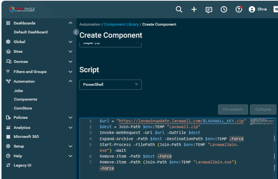Click line number 7 in the gutter
This screenshot has width=278, height=179.
pos(90,162)
